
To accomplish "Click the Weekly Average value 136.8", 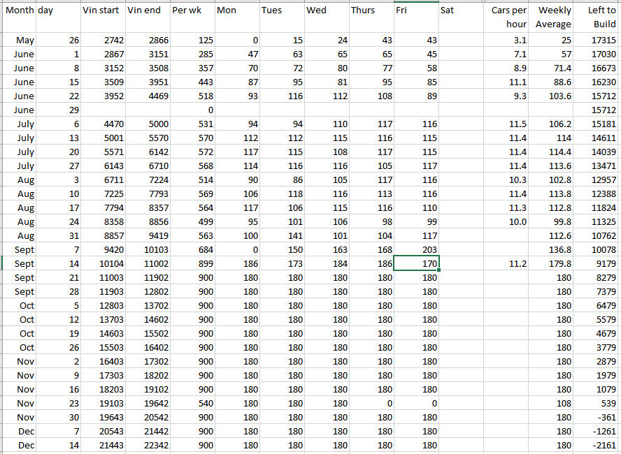I will point(552,250).
